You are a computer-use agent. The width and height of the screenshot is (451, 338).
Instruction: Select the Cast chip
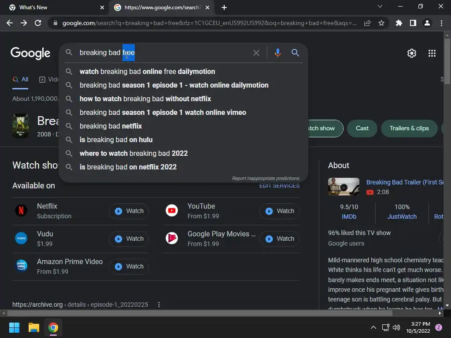(362, 128)
